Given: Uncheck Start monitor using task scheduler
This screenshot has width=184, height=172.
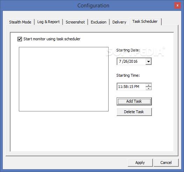Looking at the screenshot, I should (20, 39).
